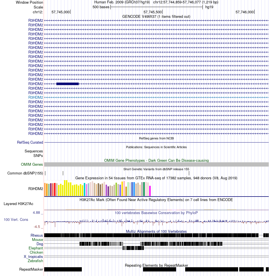Click the red bar in GTEx chart
Viewport: 269px width, 276px height.
(55, 189)
